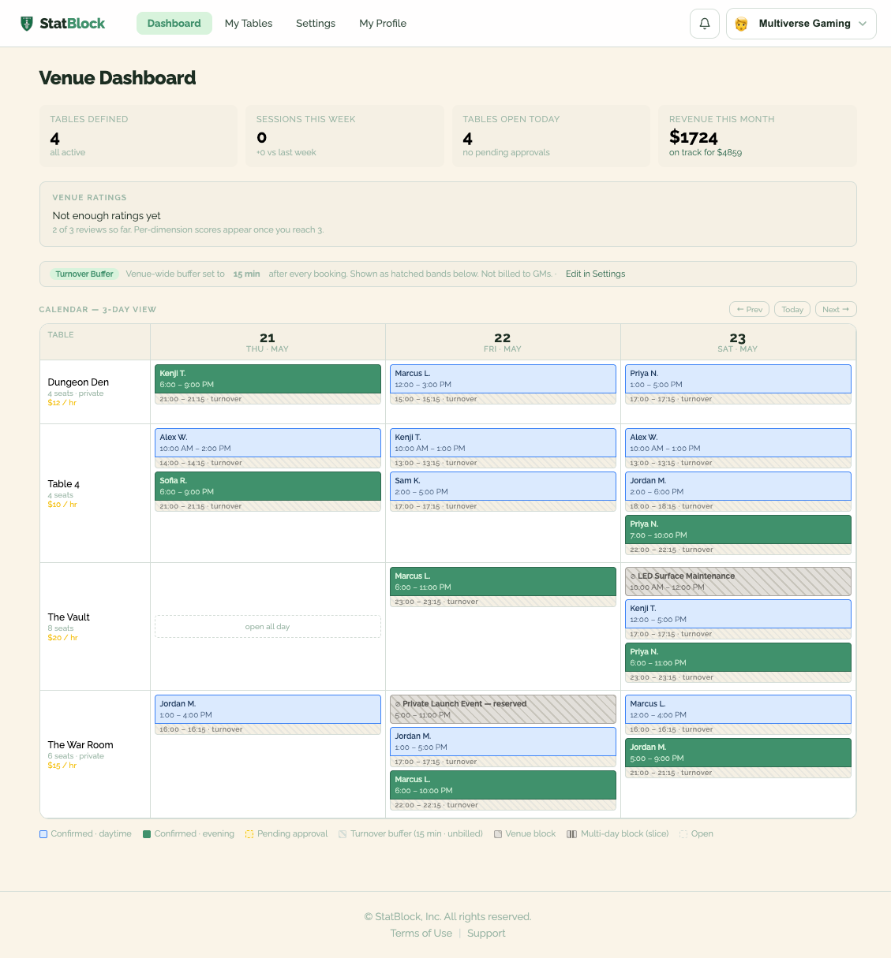Click the $1724 revenue figure
Screen dimensions: 891x958
pos(694,137)
